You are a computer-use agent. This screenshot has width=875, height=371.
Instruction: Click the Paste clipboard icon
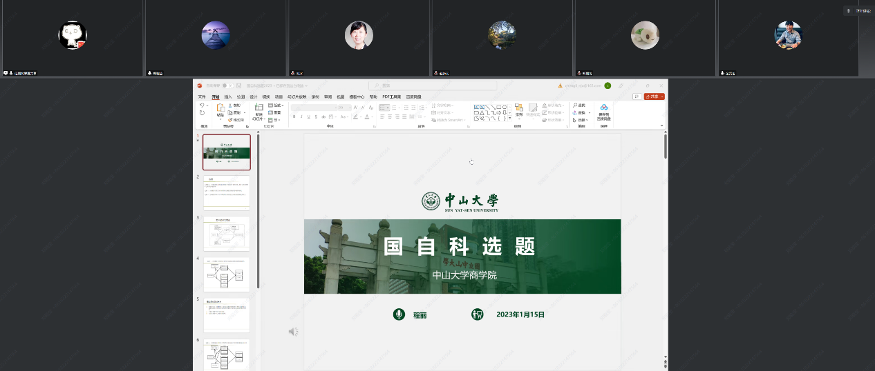[x=220, y=110]
